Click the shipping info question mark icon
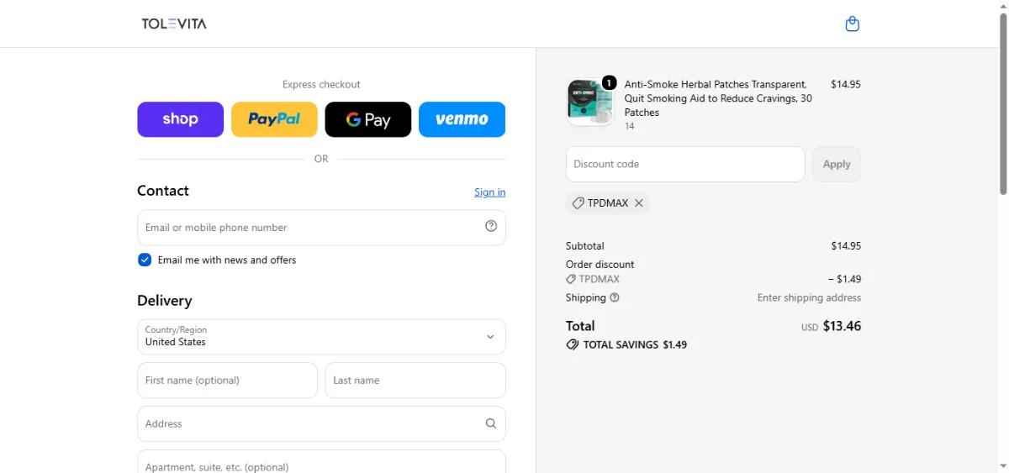1009x473 pixels. (x=615, y=297)
